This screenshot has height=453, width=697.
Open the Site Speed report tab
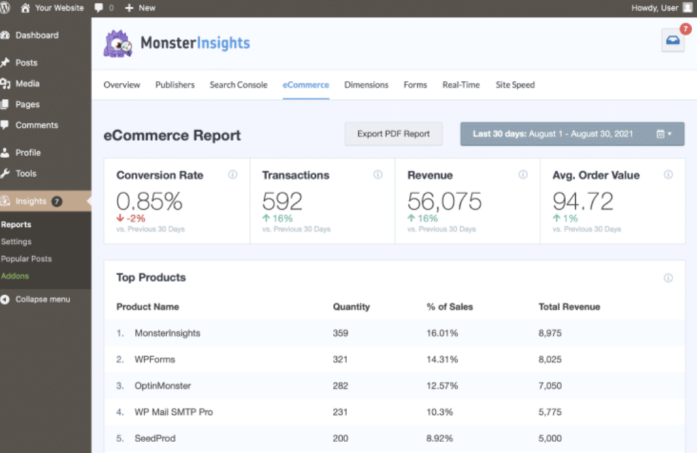(515, 84)
